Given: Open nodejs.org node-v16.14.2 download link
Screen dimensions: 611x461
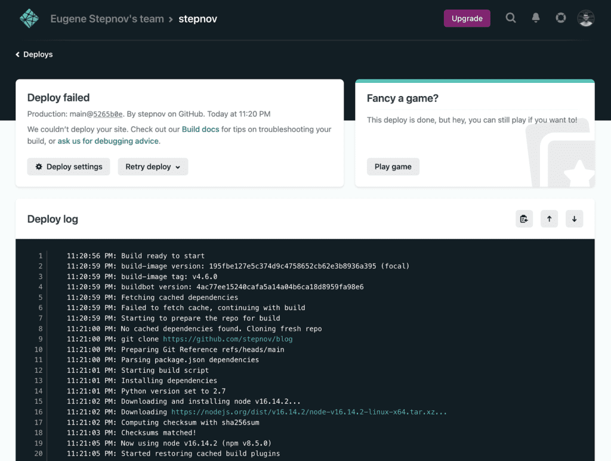Looking at the screenshot, I should (309, 412).
